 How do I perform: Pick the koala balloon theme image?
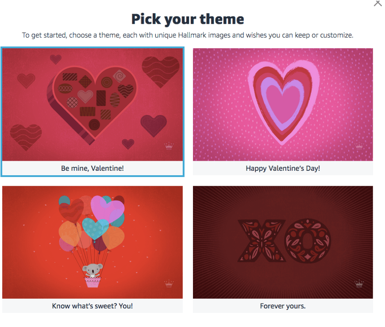click(x=92, y=242)
